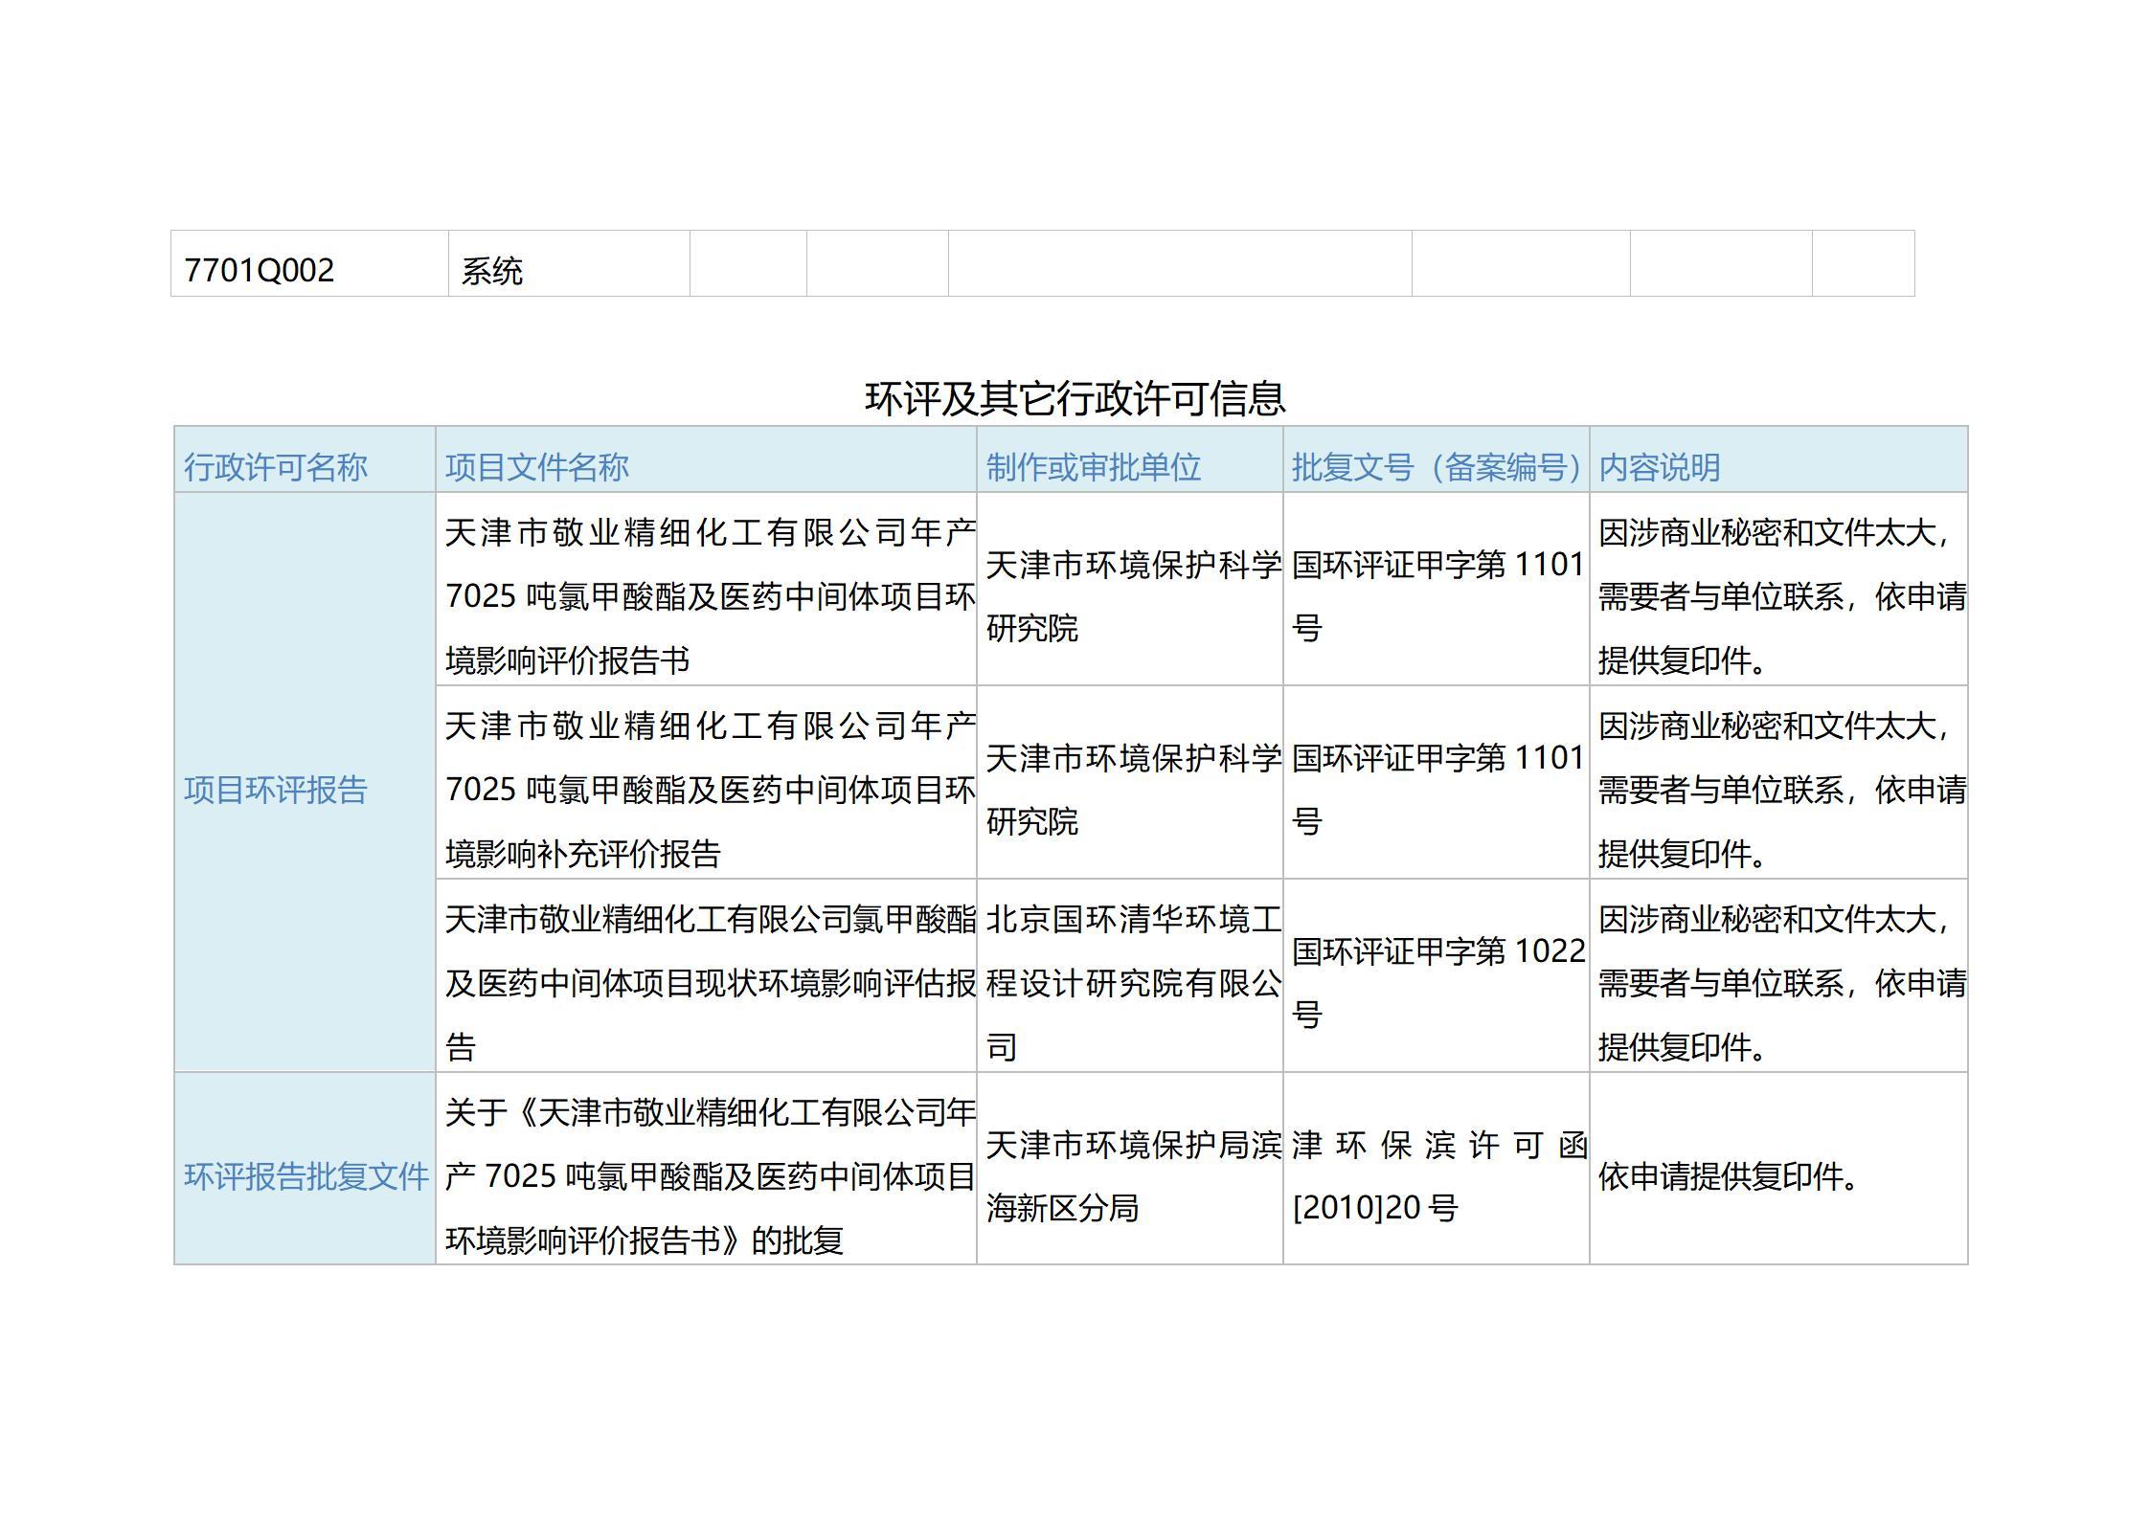Click 依申请提供复印件。 in the last row
Viewport: 2150px width, 1519px height.
point(1729,1176)
